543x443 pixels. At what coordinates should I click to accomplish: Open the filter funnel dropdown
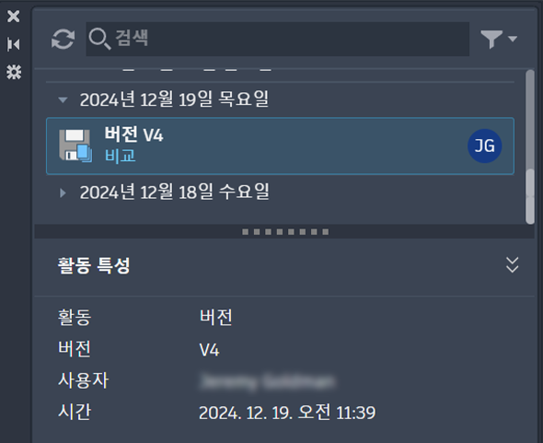click(499, 39)
